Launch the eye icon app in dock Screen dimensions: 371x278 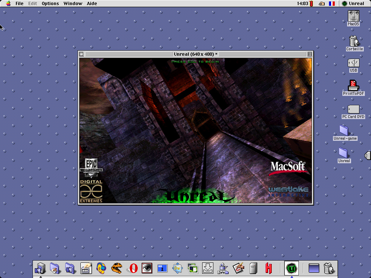[x=147, y=268]
